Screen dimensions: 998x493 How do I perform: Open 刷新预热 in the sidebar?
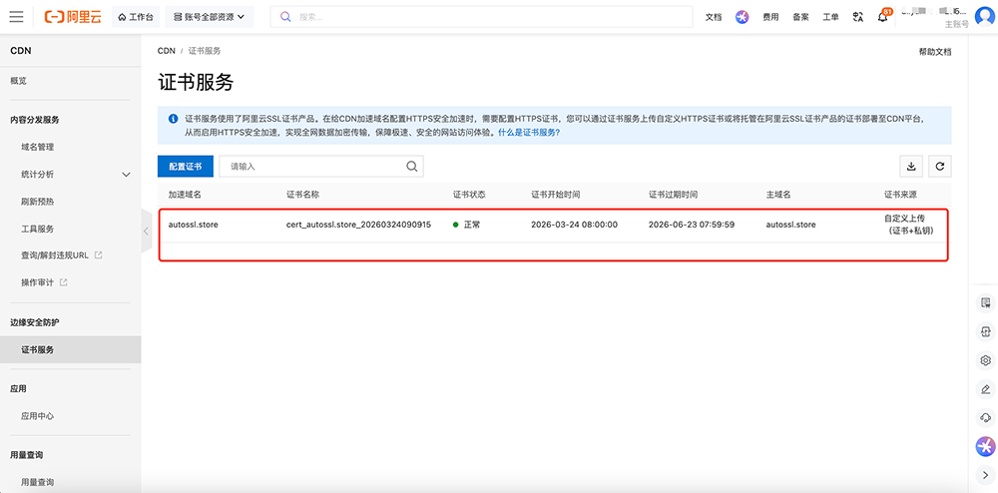[38, 202]
